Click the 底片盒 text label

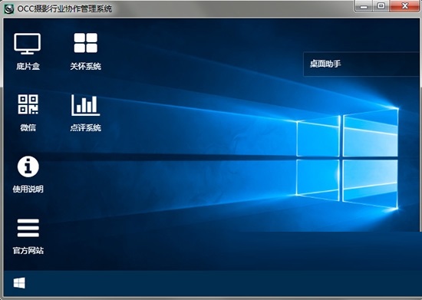point(28,66)
